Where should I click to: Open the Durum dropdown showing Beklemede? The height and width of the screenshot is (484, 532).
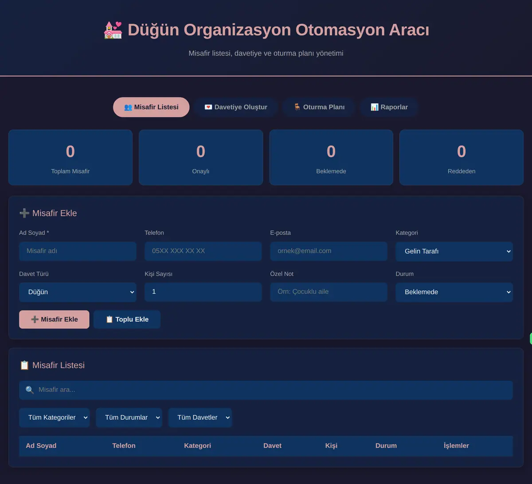click(x=454, y=292)
